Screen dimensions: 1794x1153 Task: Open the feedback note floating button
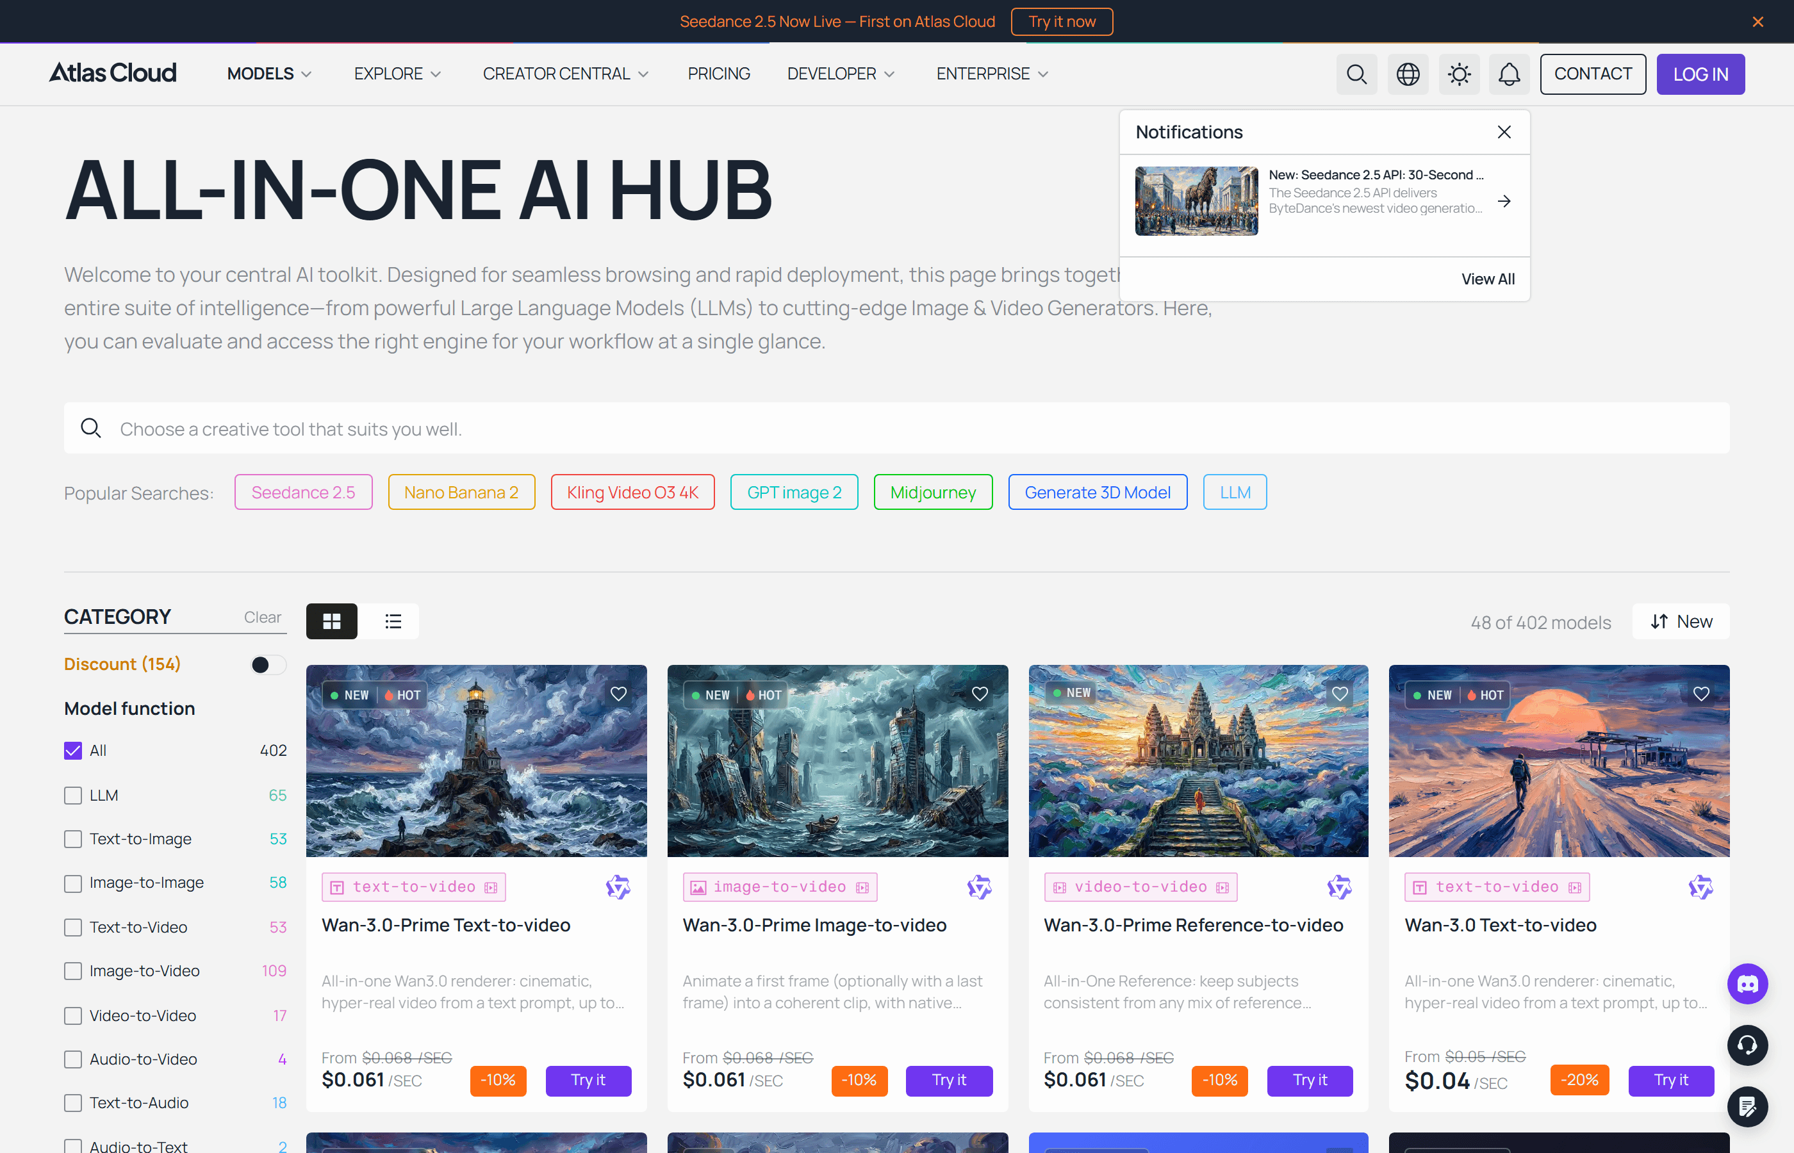1748,1107
